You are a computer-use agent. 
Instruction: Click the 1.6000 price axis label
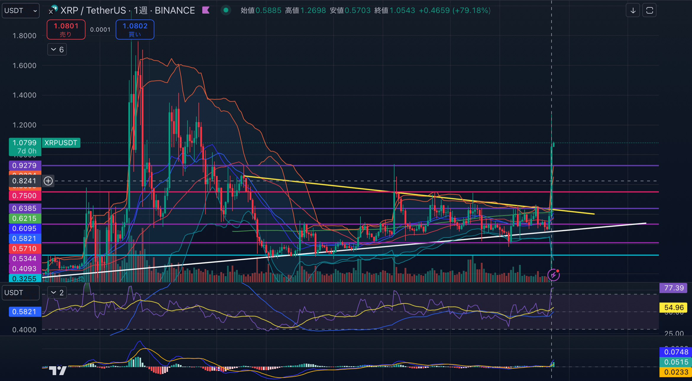[24, 66]
